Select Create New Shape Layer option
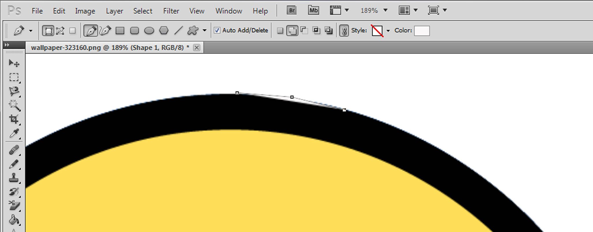Image resolution: width=593 pixels, height=232 pixels. (x=280, y=31)
